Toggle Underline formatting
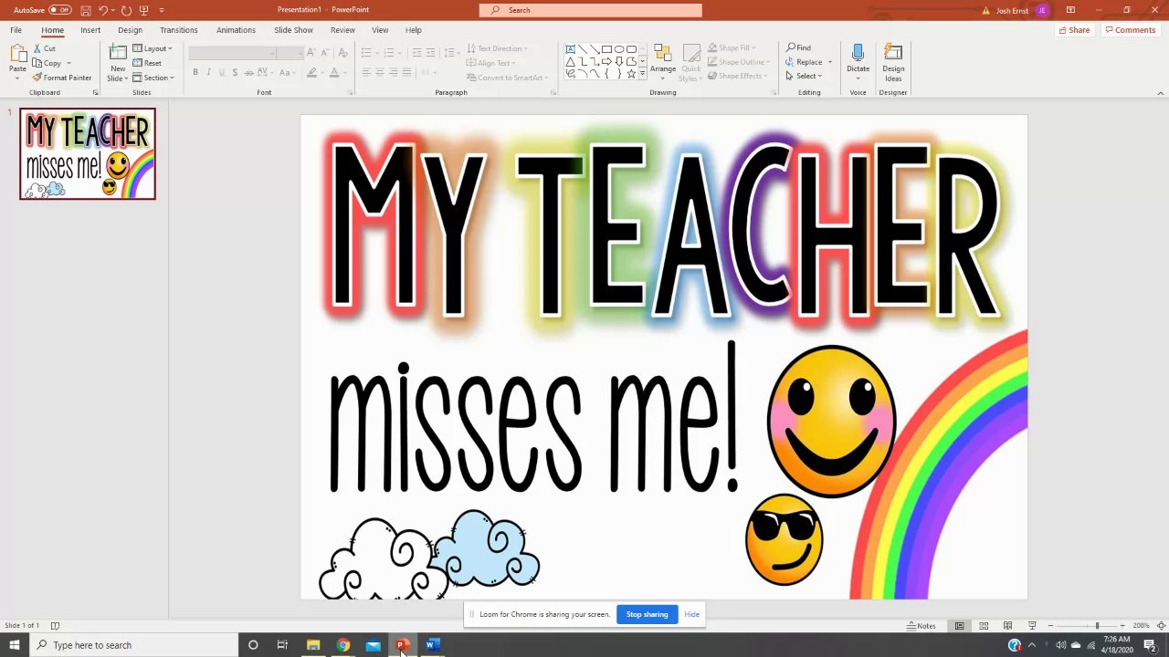 point(222,72)
